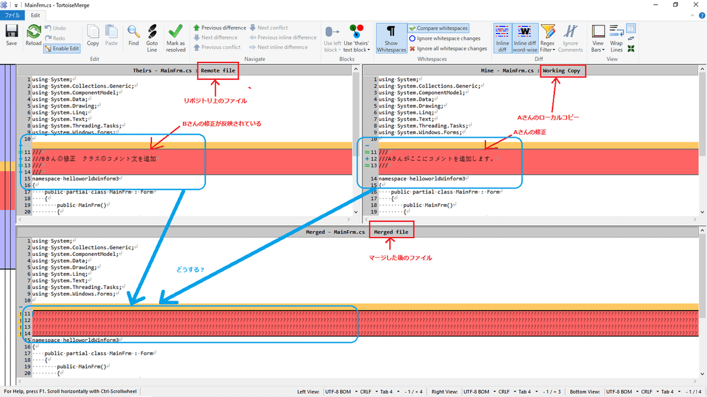This screenshot has height=397, width=707.
Task: Select Ignore whitespace changes option
Action: pos(444,38)
